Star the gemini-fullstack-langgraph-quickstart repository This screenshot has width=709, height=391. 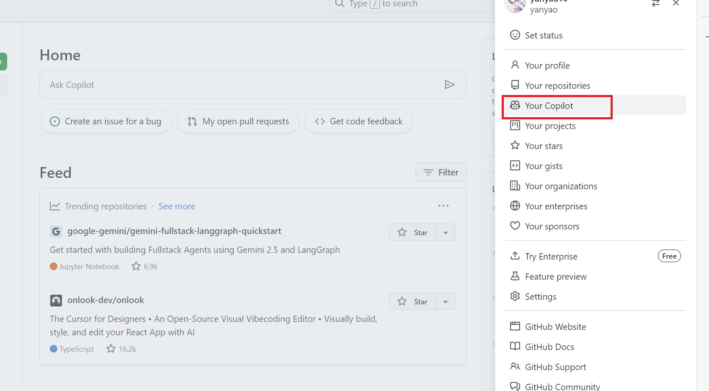pos(412,232)
